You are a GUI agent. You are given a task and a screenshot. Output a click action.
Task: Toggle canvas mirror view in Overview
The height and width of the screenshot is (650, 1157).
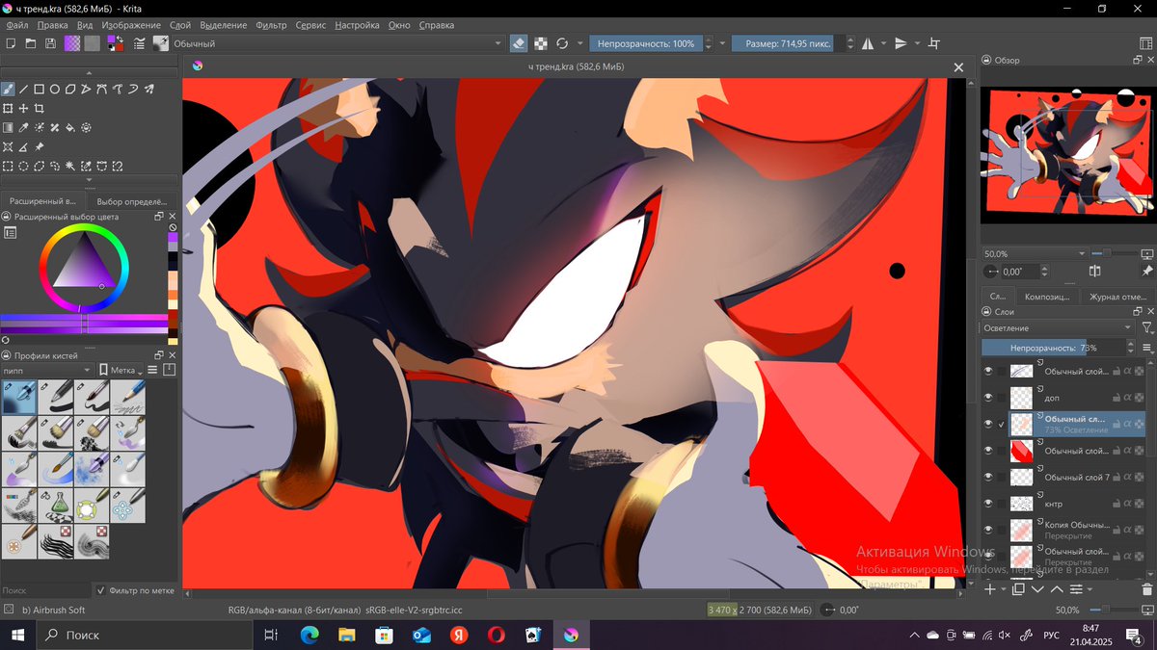[1094, 272]
